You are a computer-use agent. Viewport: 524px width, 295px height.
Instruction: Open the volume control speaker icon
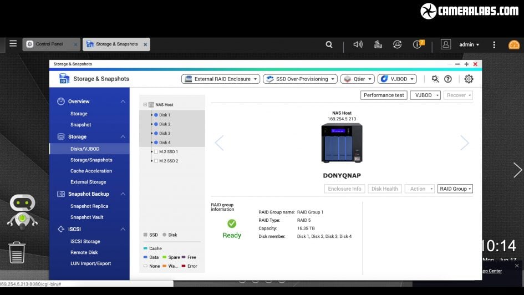tap(358, 44)
